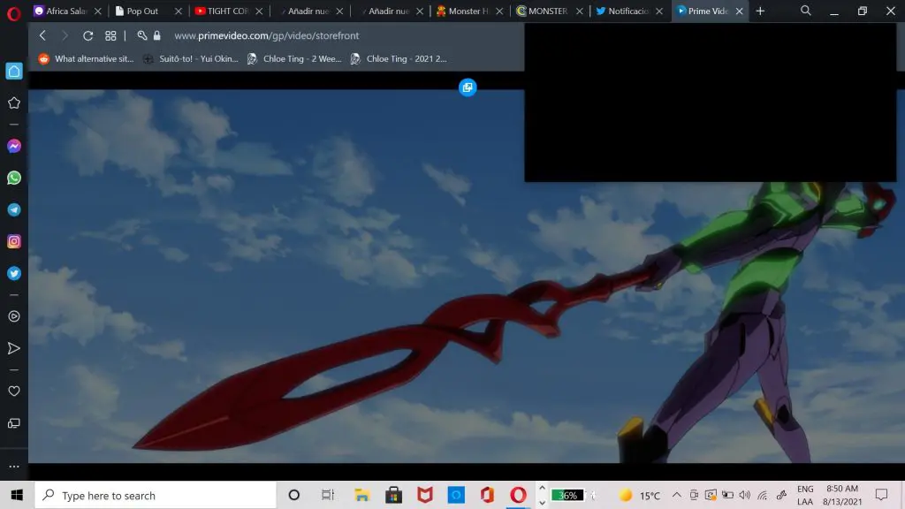Open WhatsApp in the Opera sidebar
905x509 pixels.
(x=14, y=178)
